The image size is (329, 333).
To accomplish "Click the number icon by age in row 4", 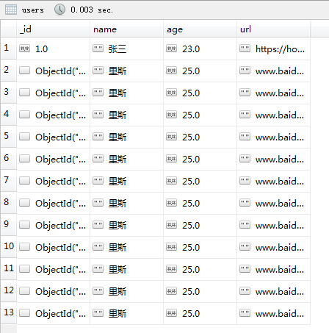I will tap(171, 115).
